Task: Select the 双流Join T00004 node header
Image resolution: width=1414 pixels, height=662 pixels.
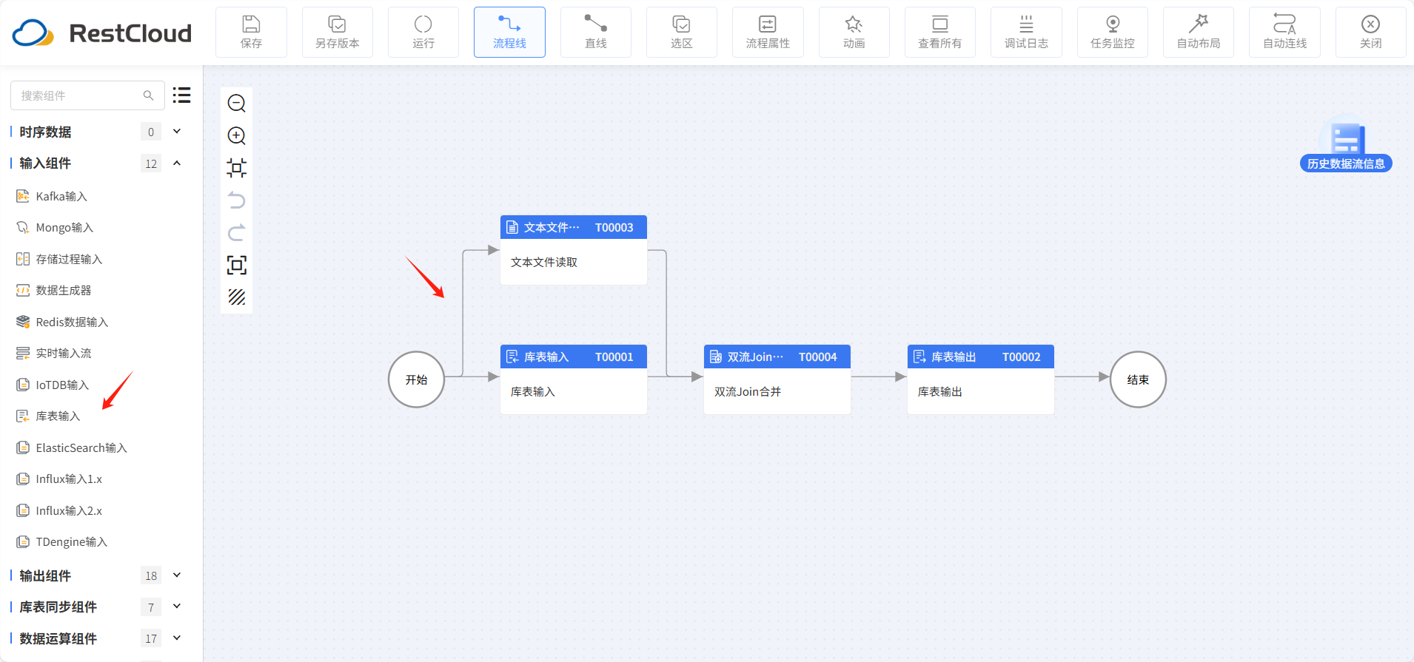Action: click(x=777, y=357)
